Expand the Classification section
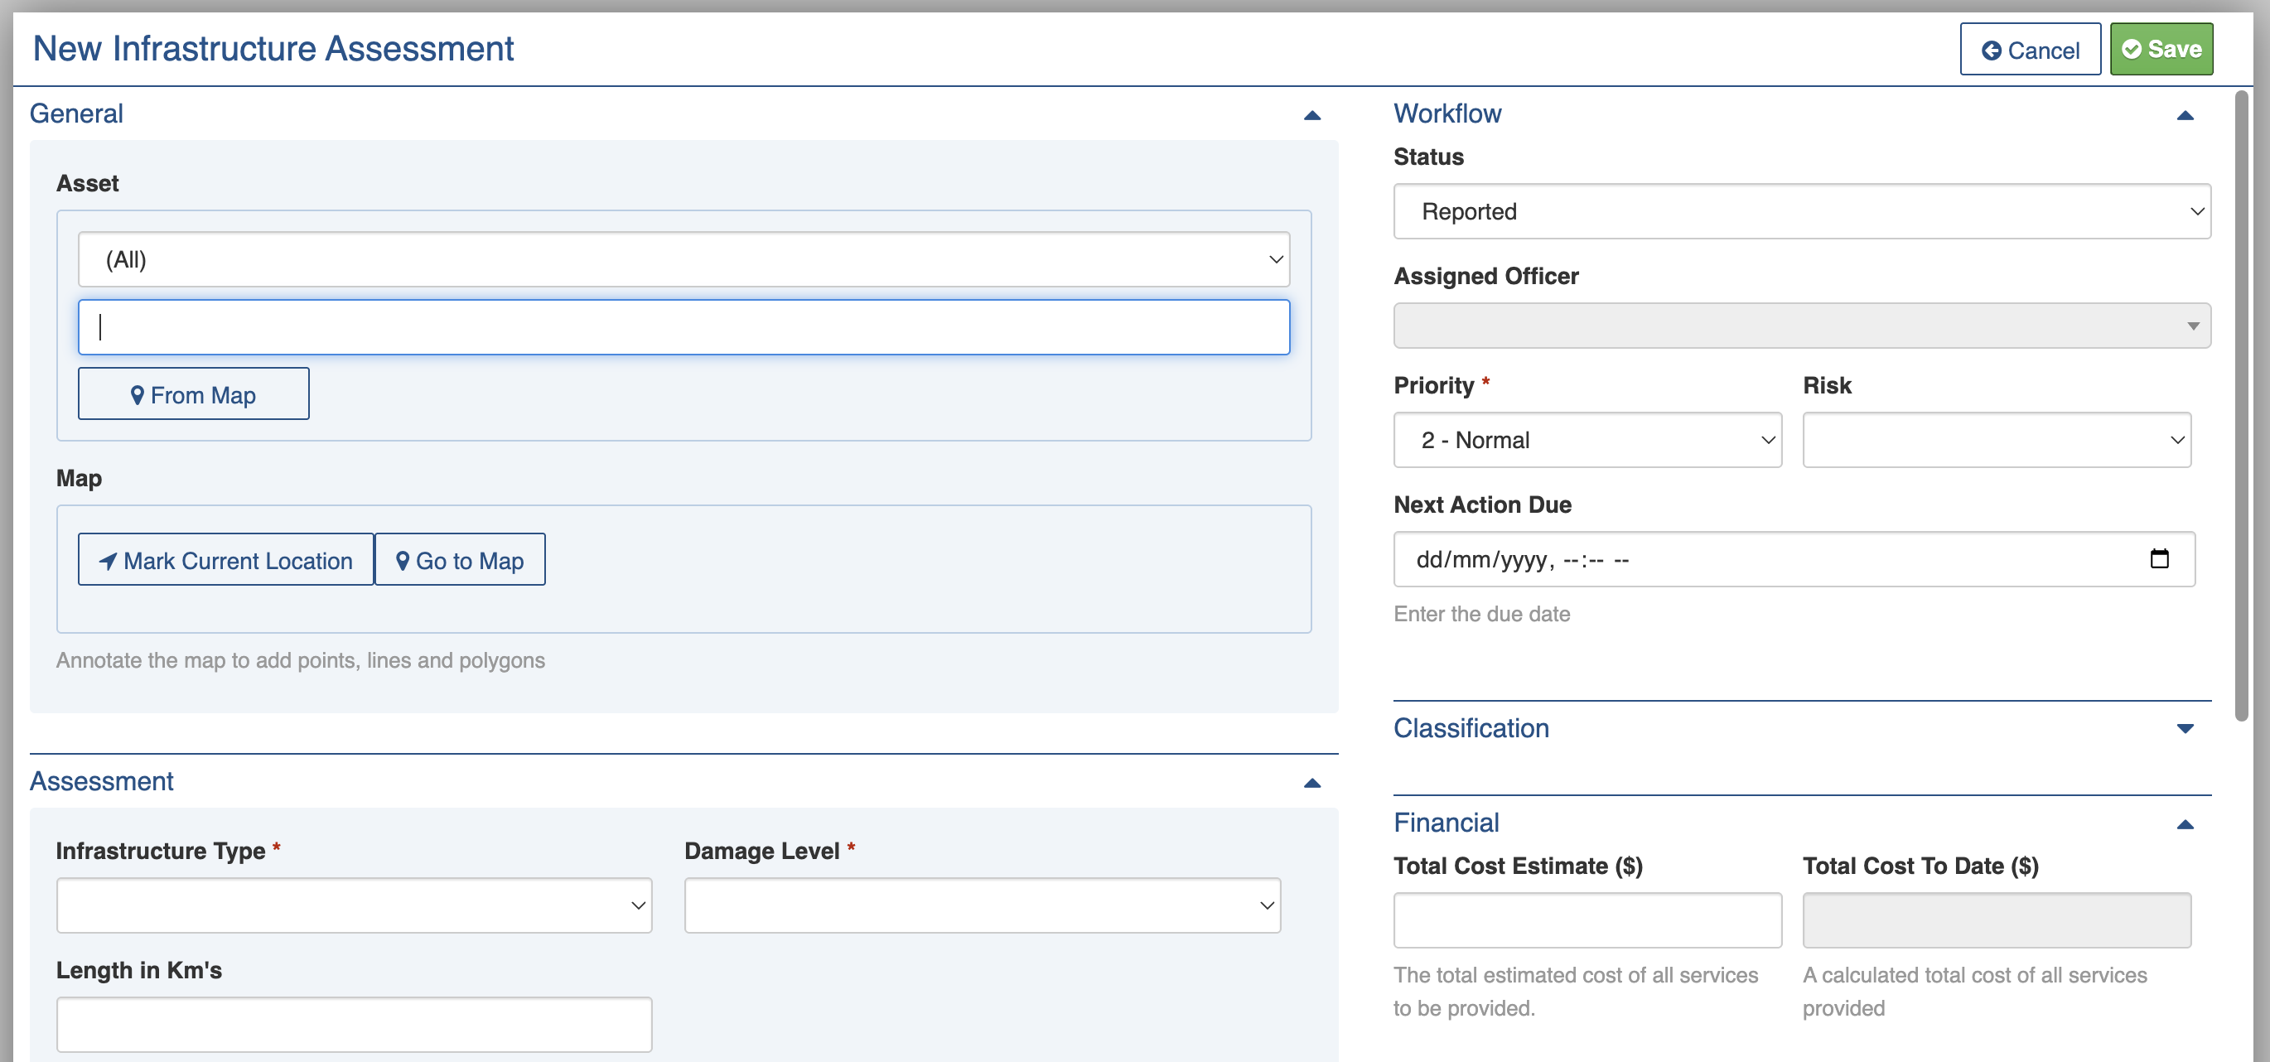 click(x=2185, y=728)
